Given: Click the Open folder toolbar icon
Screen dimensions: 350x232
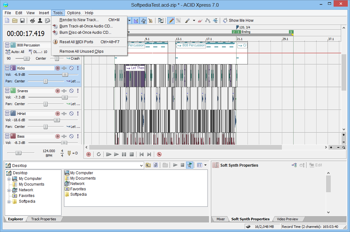Looking at the screenshot, I should click(15, 21).
